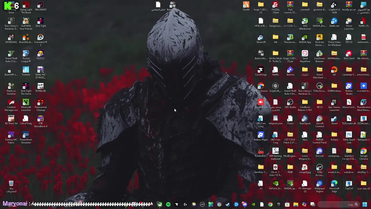Select the Send Anywhere desktop icon
Screen dimensions: 371x209
[x=305, y=57]
